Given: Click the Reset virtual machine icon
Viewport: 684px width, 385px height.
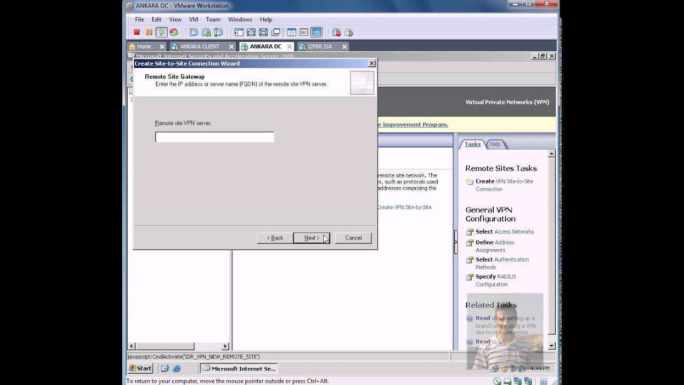Looking at the screenshot, I should click(x=174, y=33).
